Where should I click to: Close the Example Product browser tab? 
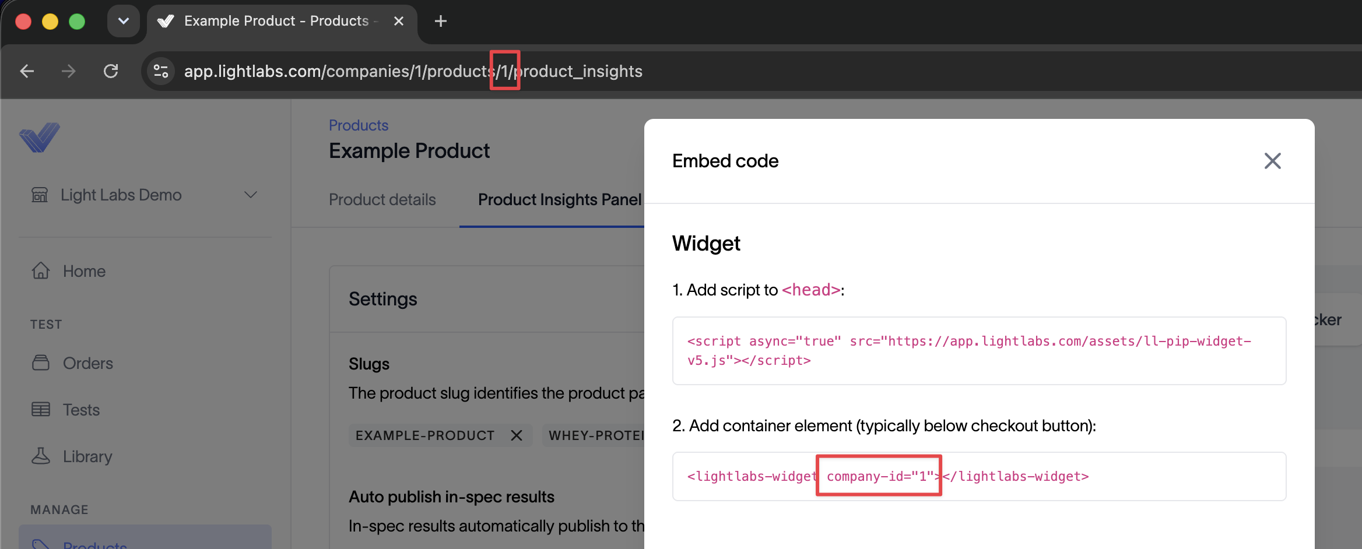[x=399, y=21]
